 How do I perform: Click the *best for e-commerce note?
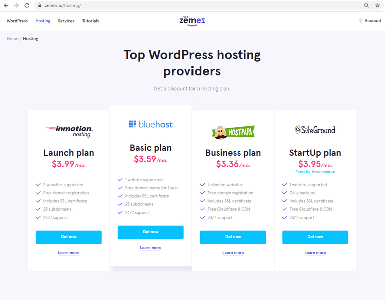[315, 172]
